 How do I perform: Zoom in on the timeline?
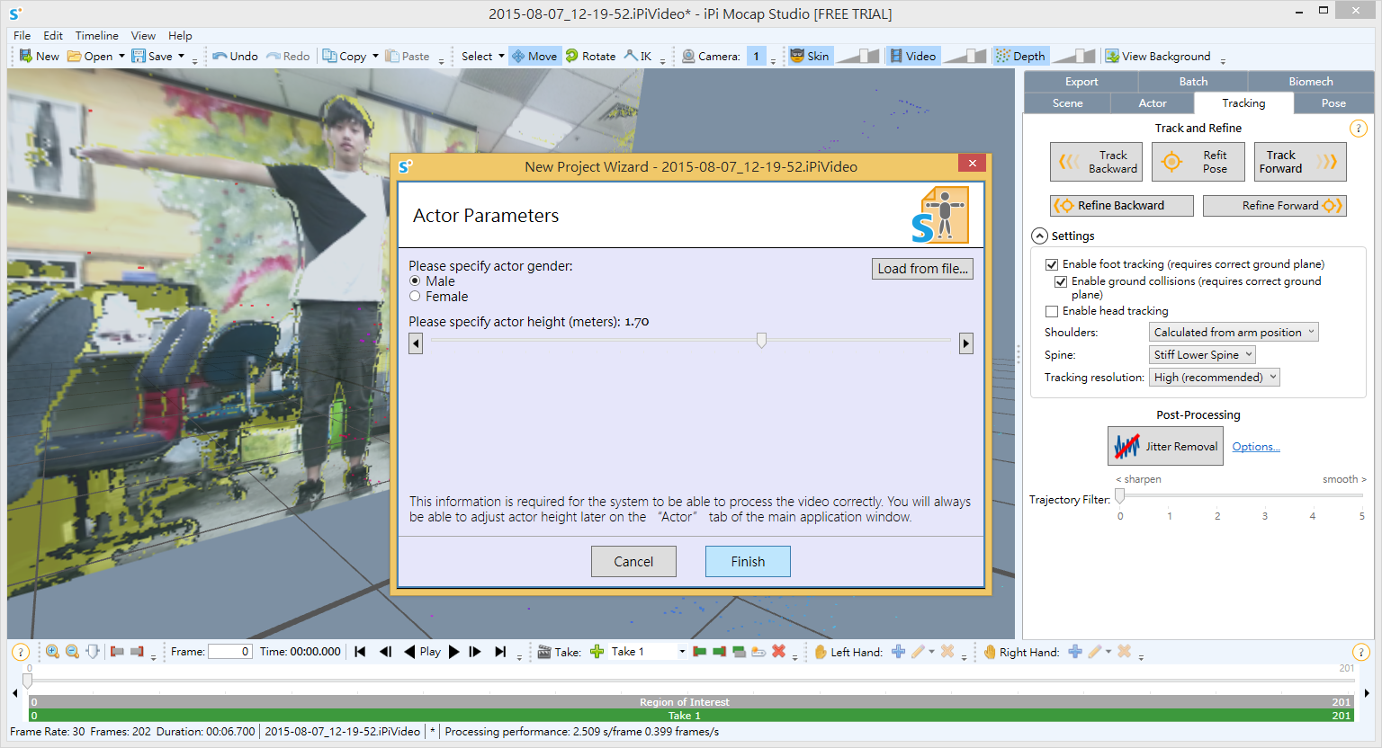coord(52,652)
